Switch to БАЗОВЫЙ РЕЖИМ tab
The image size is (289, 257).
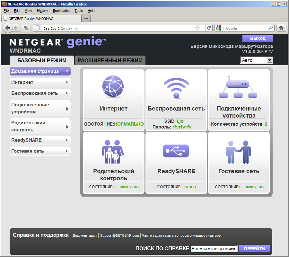tap(42, 60)
